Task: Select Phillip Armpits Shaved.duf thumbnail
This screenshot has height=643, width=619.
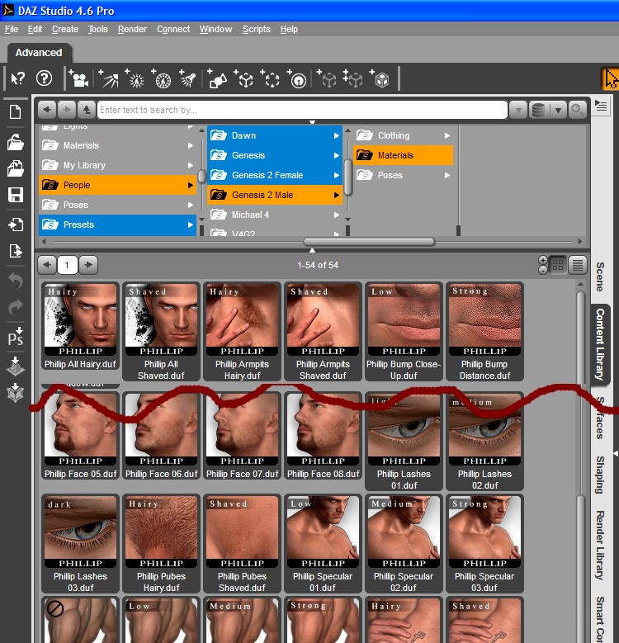Action: 323,331
